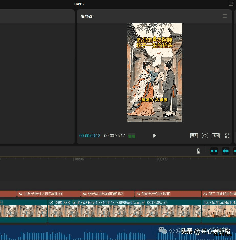The height and width of the screenshot is (240, 236).
Task: Click the preview zoom magnifier icon
Action: (205, 135)
